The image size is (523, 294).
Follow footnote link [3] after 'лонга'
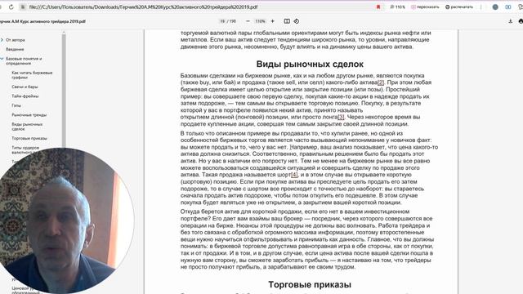(x=341, y=117)
